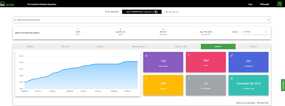Open the Version v1.16.26 dropdown
This screenshot has width=285, height=106.
255,32
